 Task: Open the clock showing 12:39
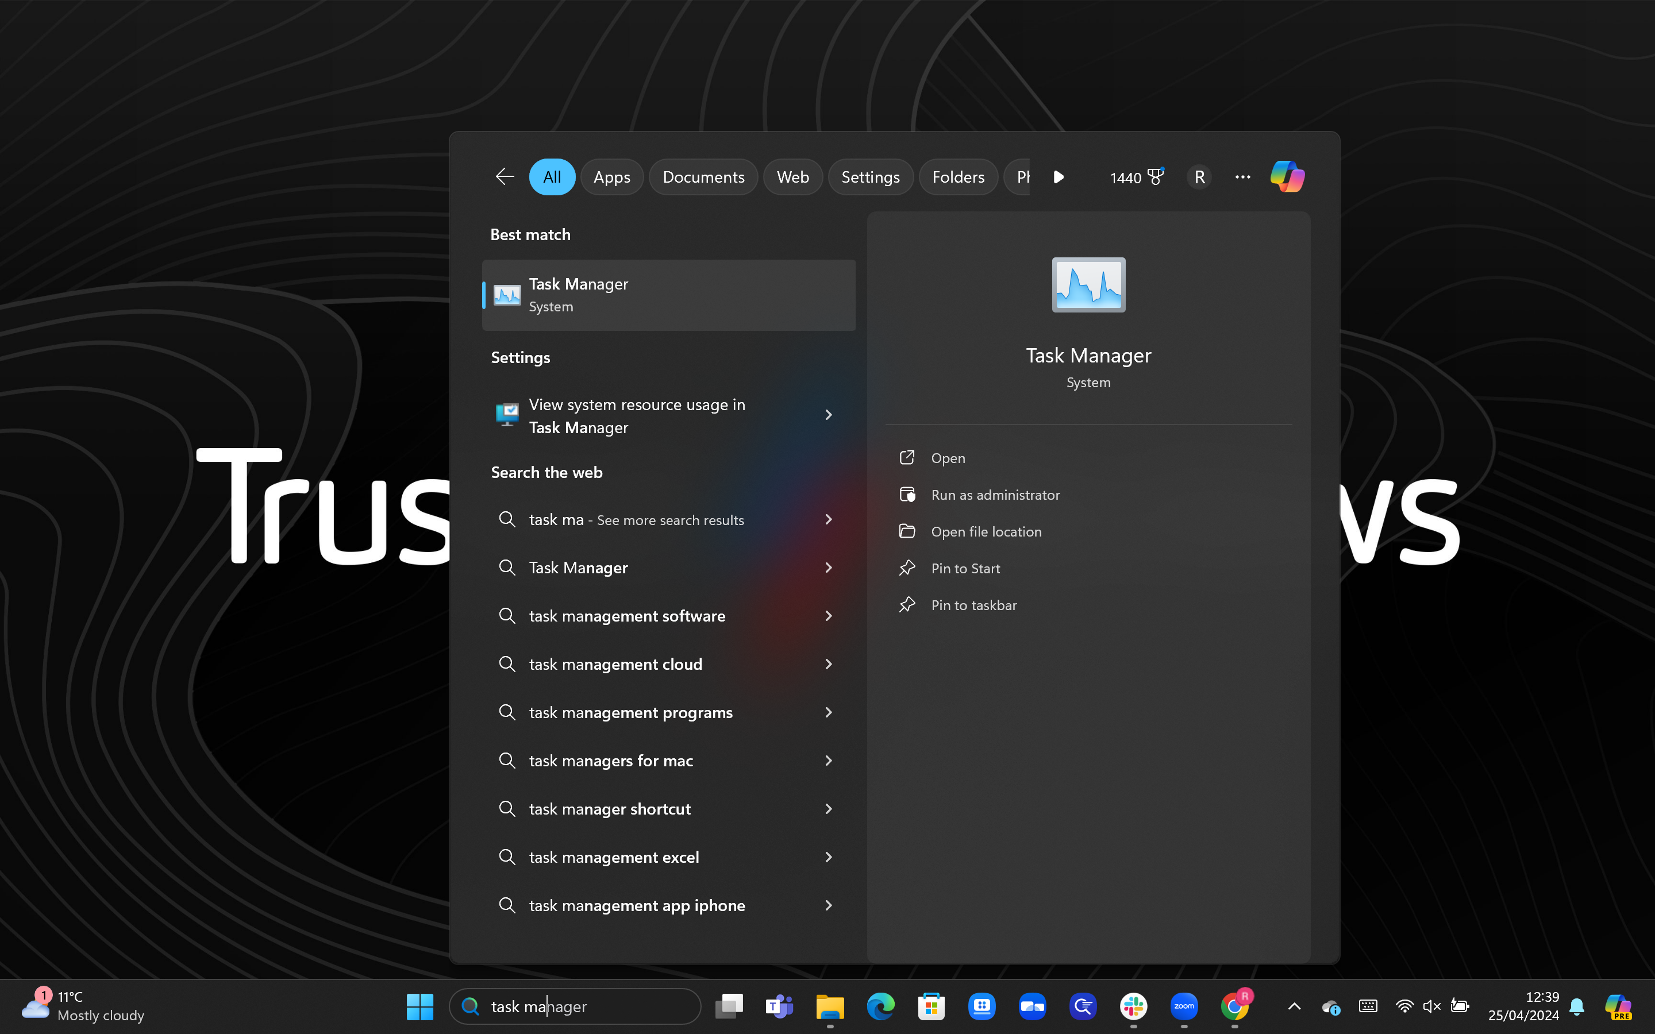[1523, 1006]
